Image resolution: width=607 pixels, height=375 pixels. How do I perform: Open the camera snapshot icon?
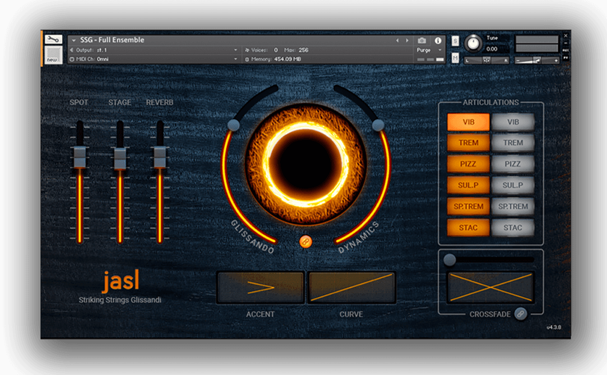(x=422, y=41)
